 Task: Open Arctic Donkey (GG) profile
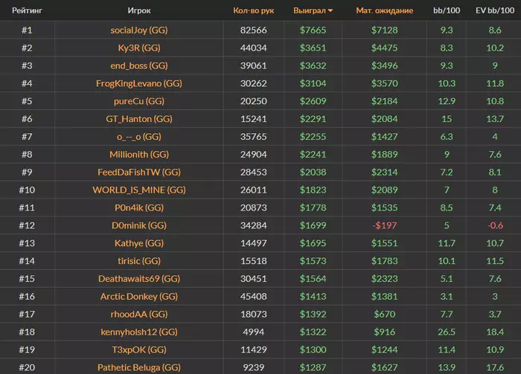[x=139, y=296]
